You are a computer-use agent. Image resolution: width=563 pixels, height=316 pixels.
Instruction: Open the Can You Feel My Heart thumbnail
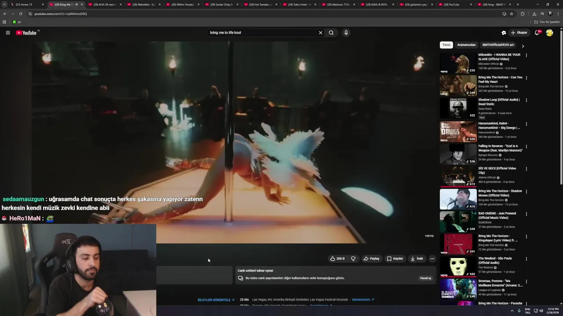pyautogui.click(x=458, y=85)
